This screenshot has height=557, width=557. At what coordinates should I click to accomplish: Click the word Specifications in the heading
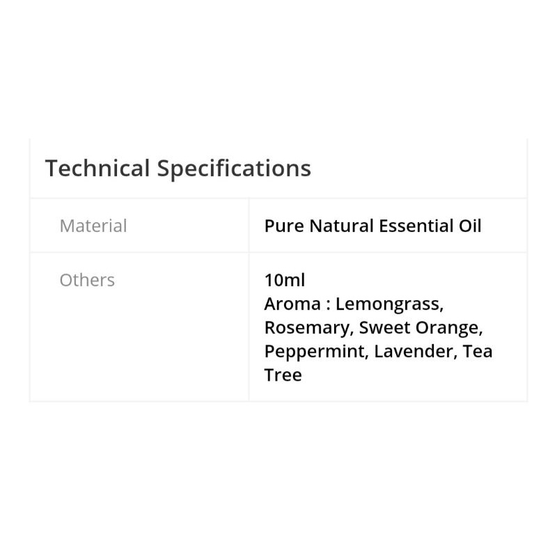coord(234,168)
